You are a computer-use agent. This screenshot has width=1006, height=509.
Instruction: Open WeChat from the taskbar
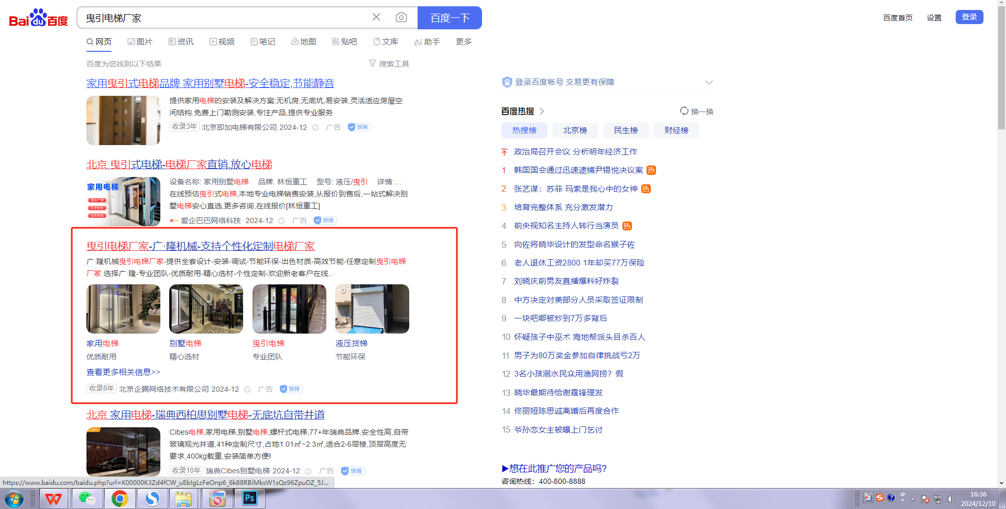(x=86, y=499)
